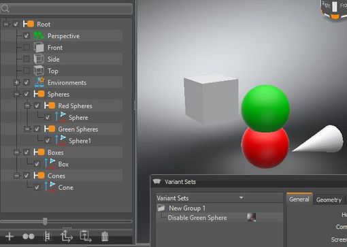Click the view cube navigator in viewport
This screenshot has height=247, width=347.
(333, 10)
